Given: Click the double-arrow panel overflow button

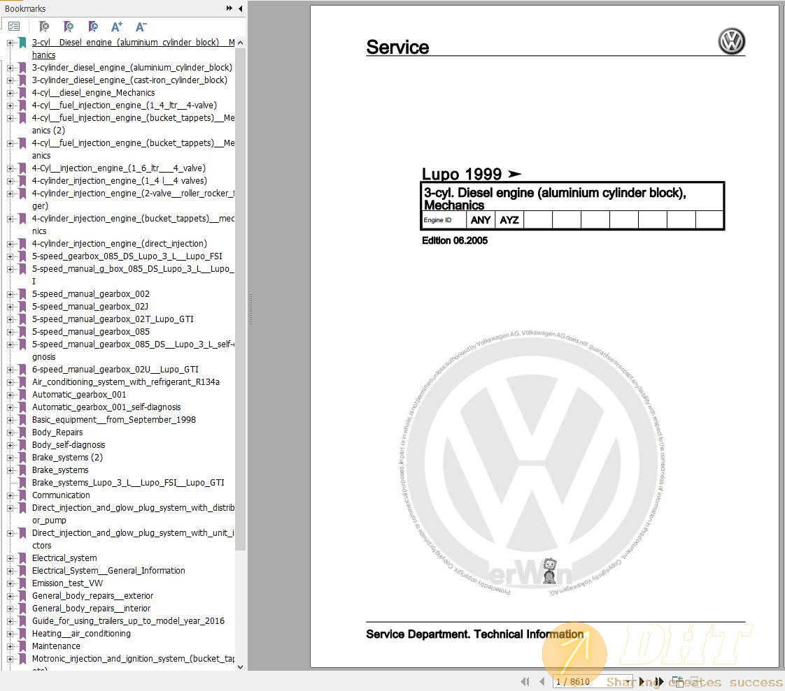Looking at the screenshot, I should coord(229,8).
